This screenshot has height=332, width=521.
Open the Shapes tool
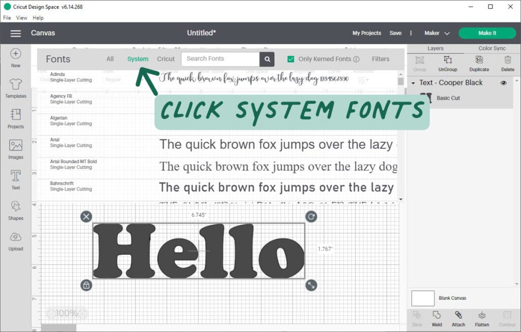[16, 210]
